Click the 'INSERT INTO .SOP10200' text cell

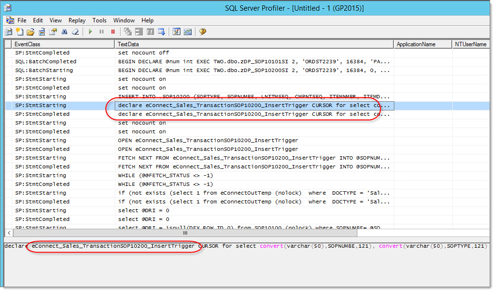(254, 96)
